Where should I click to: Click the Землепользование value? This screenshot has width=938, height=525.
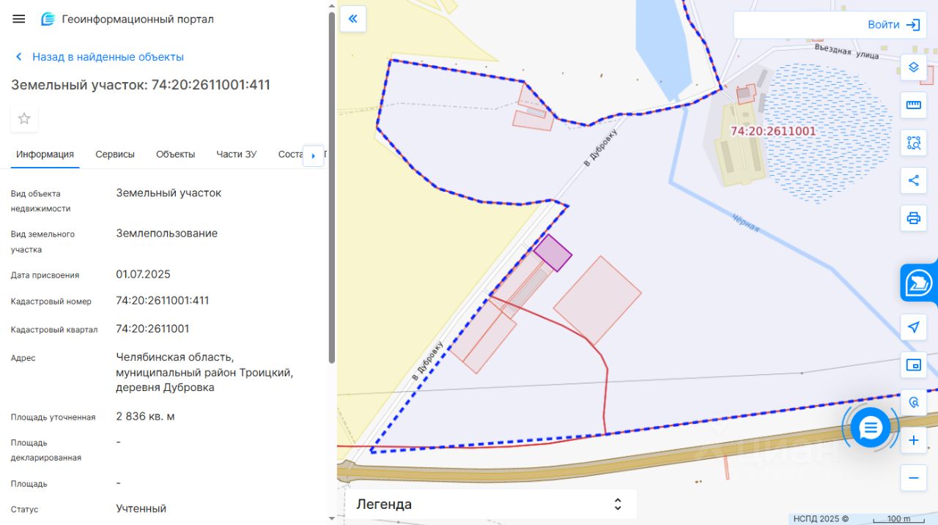(166, 234)
